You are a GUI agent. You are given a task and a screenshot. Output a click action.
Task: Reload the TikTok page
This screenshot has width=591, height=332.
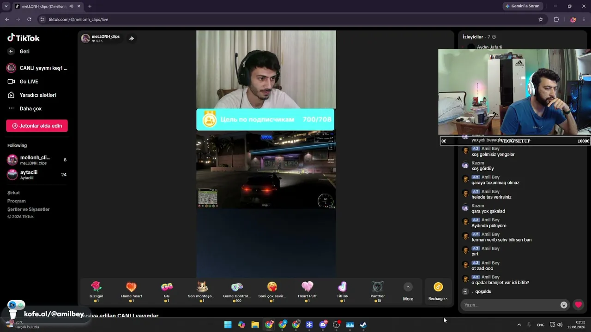tap(29, 19)
